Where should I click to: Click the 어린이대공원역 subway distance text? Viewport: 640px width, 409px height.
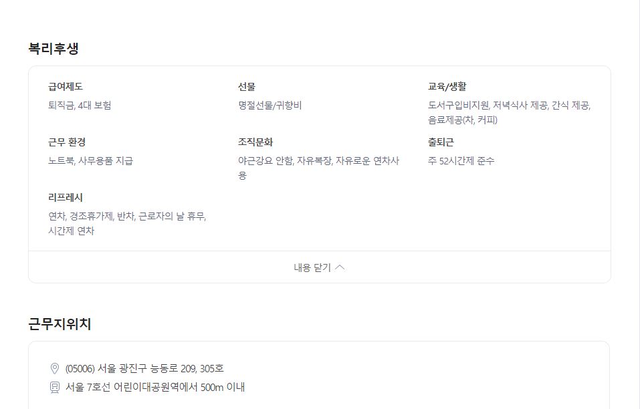point(155,387)
